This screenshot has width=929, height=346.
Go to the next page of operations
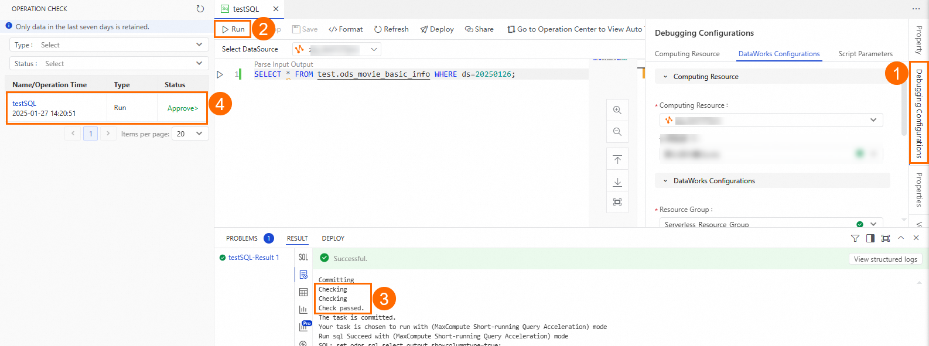pyautogui.click(x=108, y=133)
